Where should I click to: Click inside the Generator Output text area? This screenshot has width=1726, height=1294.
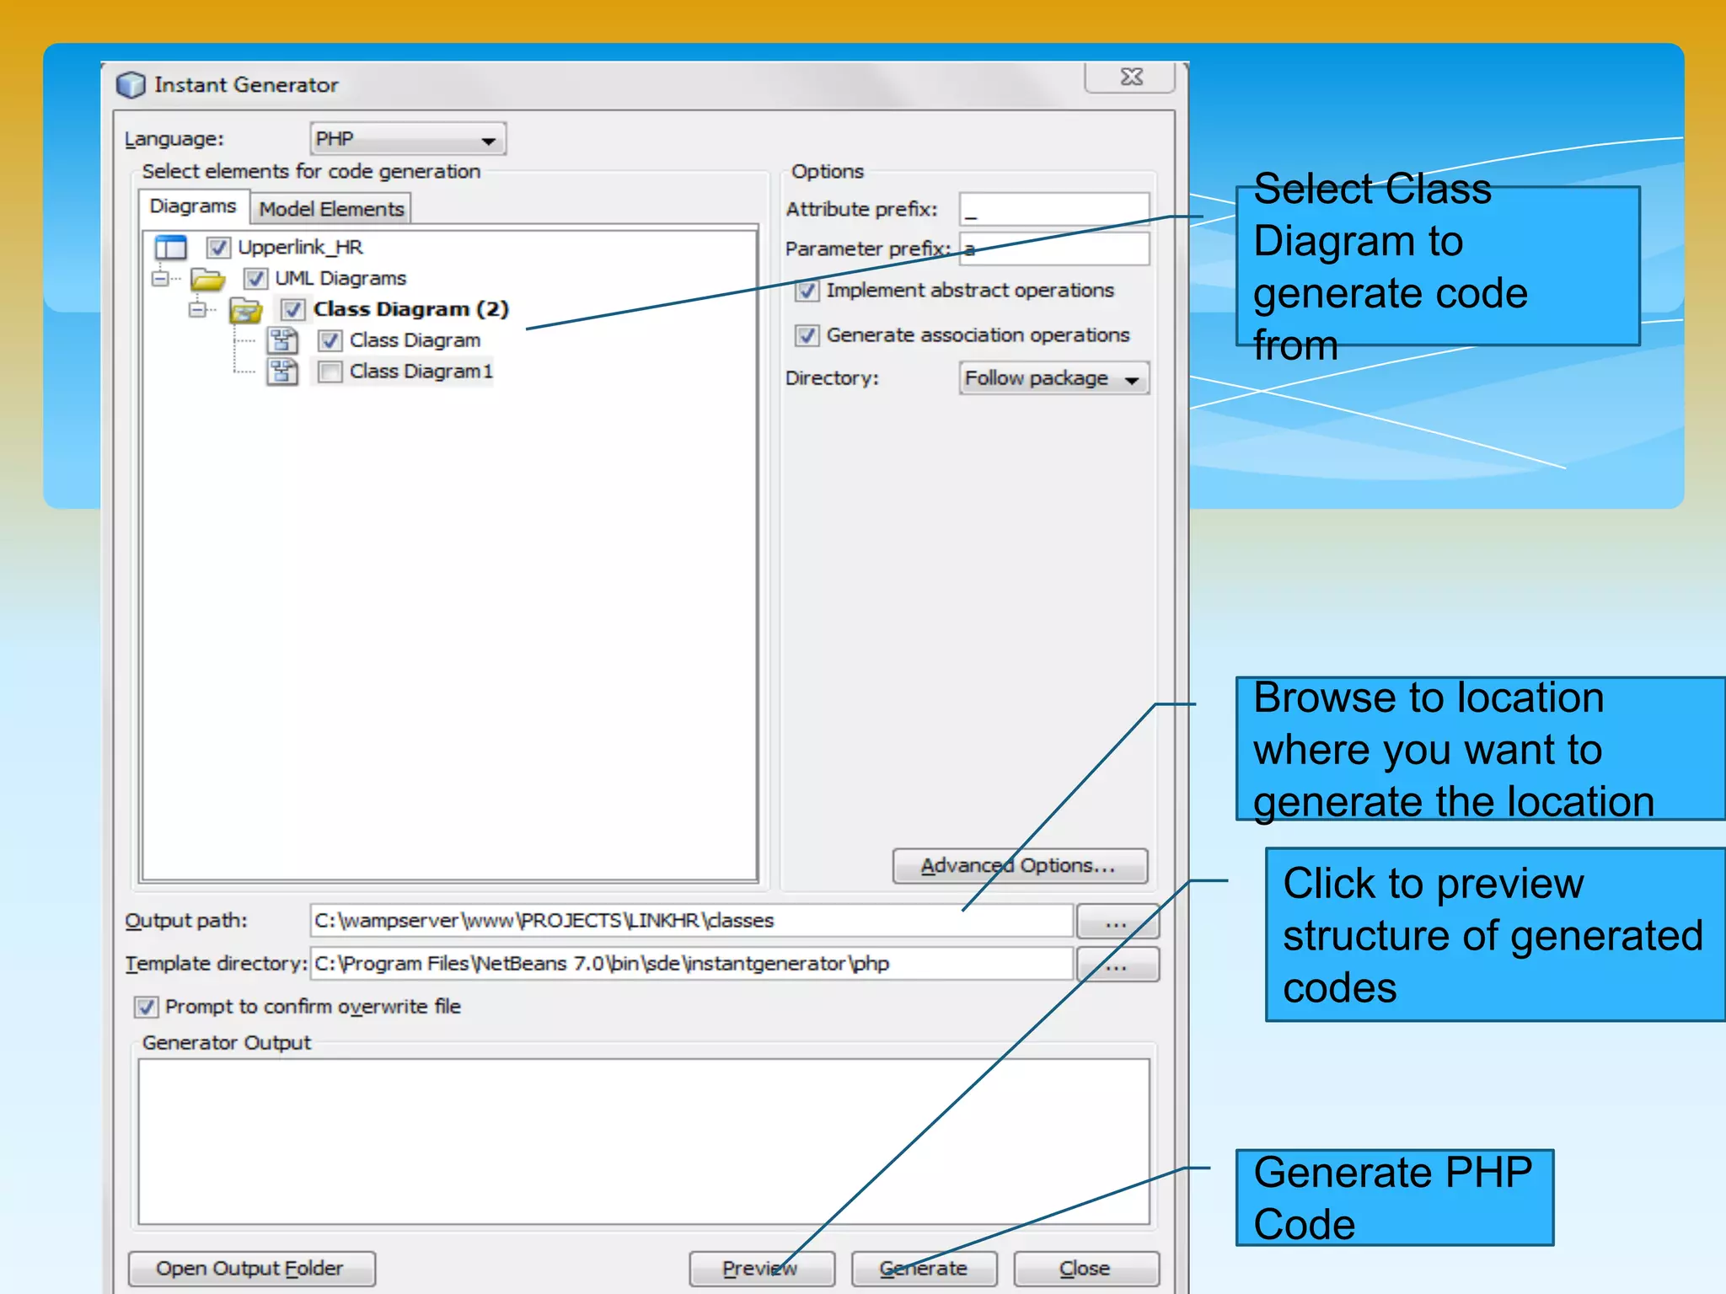tap(644, 1142)
